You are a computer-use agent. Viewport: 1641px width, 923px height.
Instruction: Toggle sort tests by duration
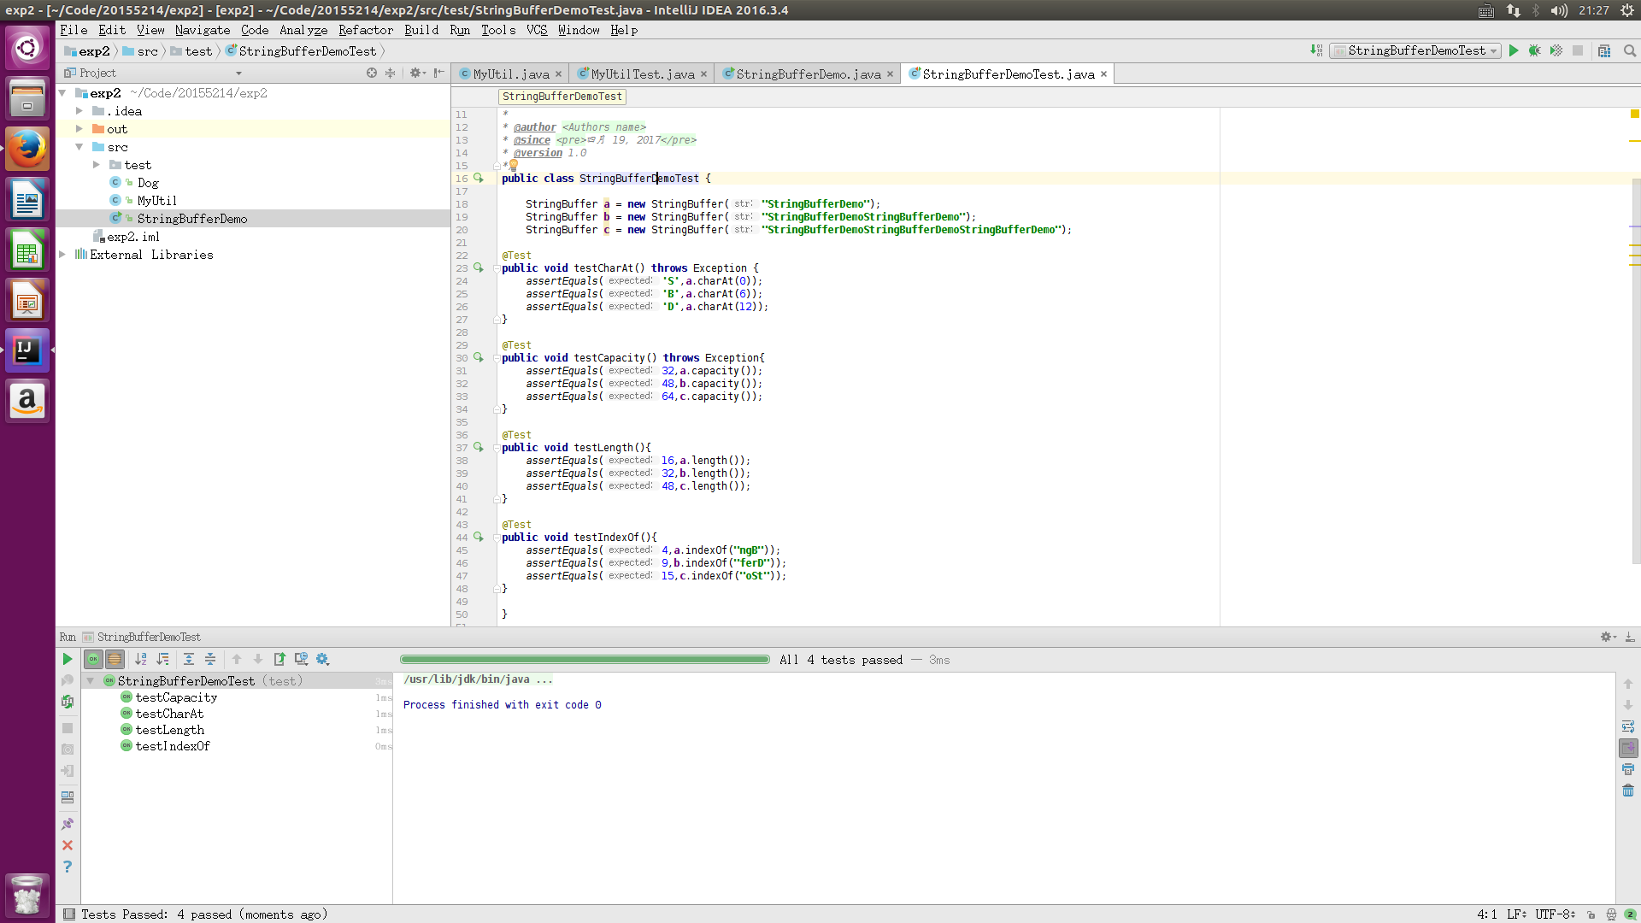pos(162,659)
